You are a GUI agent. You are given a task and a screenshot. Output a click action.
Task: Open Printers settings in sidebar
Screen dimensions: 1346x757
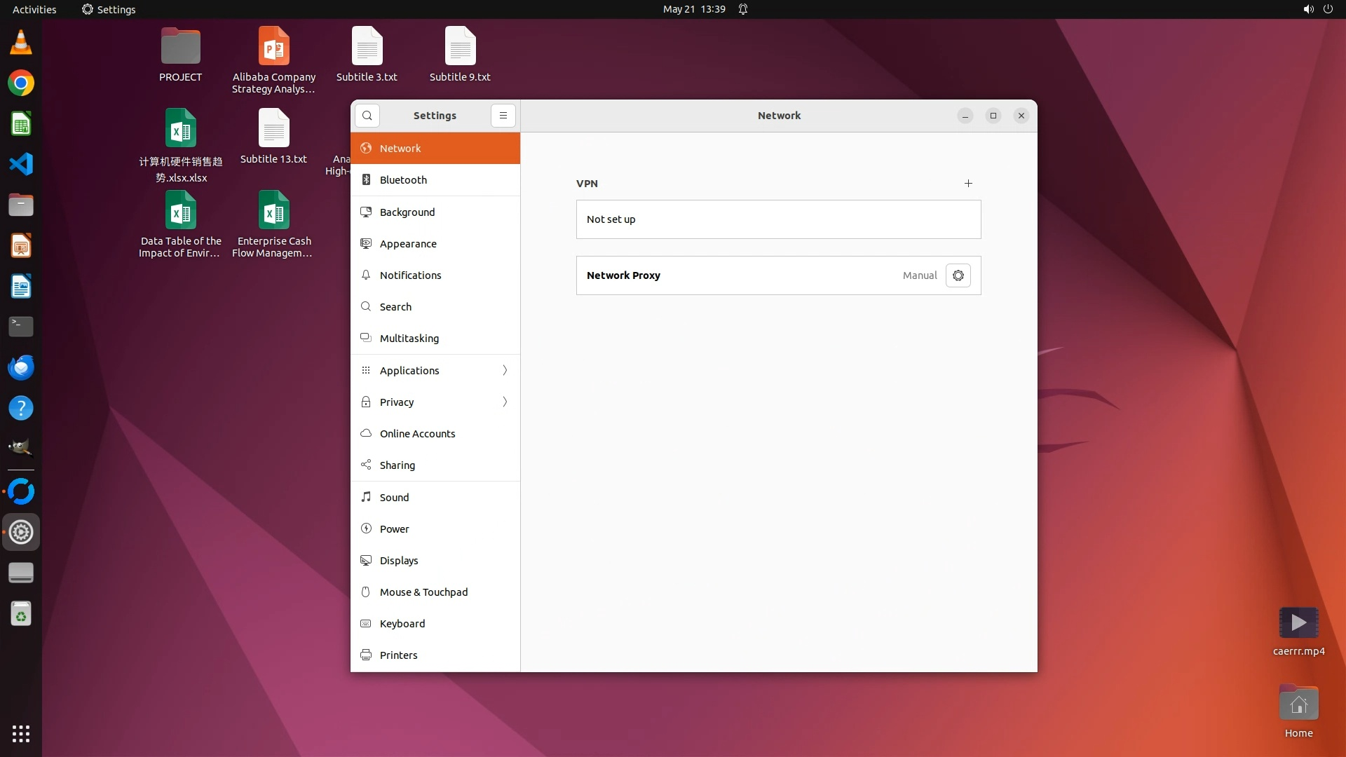pos(398,655)
